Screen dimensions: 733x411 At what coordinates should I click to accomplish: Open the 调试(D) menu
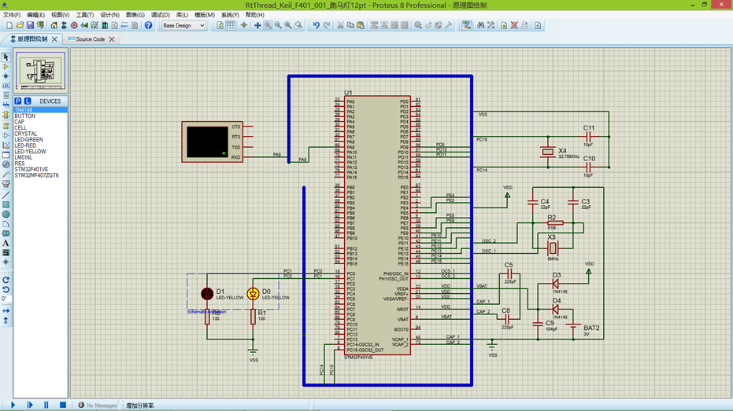click(x=160, y=15)
